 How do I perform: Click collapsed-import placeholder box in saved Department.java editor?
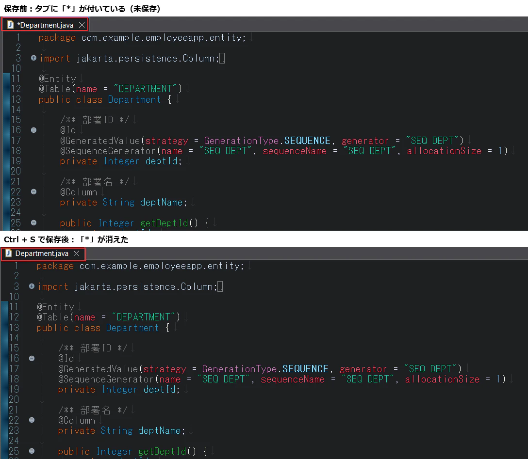tap(220, 287)
